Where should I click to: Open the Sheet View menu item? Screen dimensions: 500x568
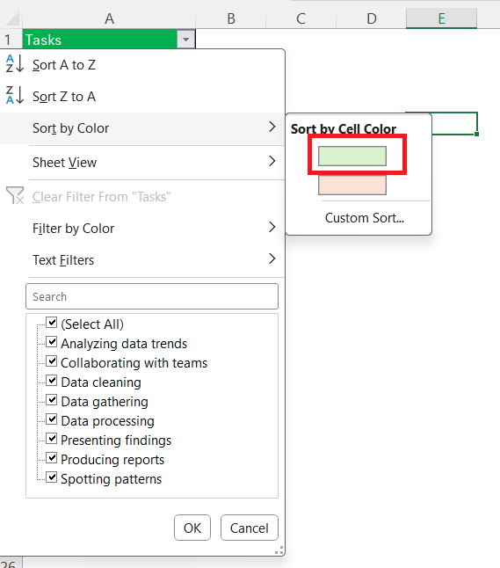(x=142, y=163)
